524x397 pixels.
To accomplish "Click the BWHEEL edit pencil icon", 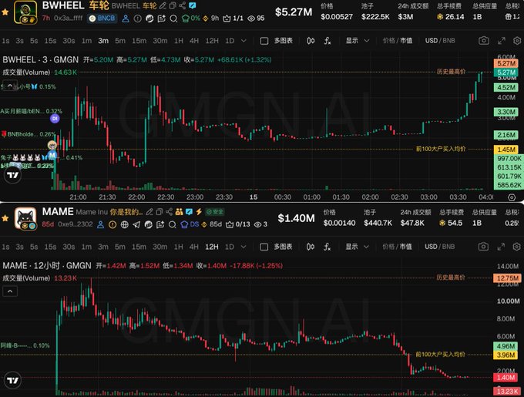I will tap(163, 5).
